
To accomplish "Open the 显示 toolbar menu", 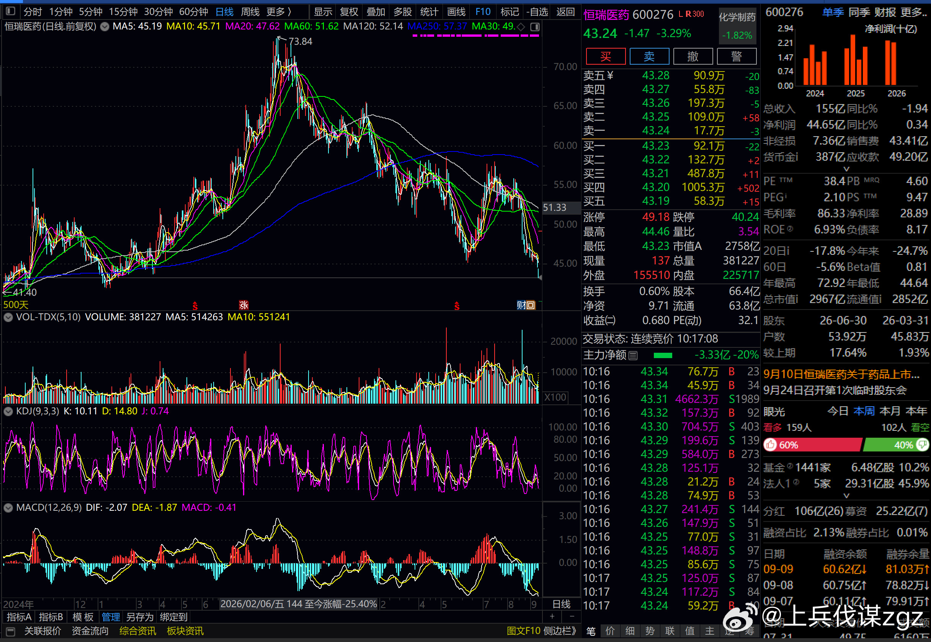I will pos(323,12).
